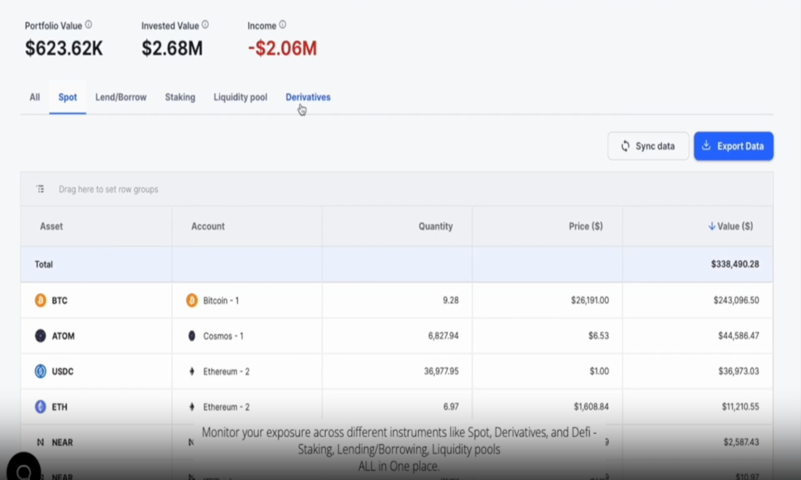The width and height of the screenshot is (801, 480).
Task: Click the Total row label
Action: [x=44, y=264]
